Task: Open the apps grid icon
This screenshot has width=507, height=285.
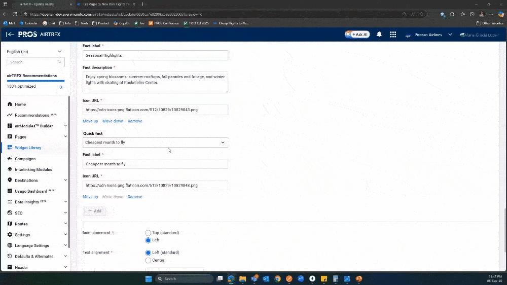Action: [x=393, y=34]
